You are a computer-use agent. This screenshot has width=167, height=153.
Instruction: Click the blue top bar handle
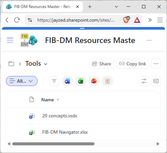pyautogui.click(x=82, y=28)
